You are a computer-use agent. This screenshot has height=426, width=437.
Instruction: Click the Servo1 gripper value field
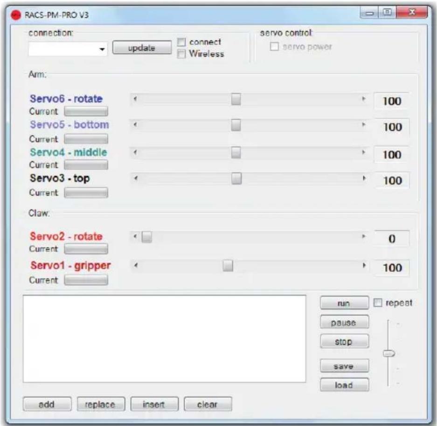pyautogui.click(x=392, y=268)
